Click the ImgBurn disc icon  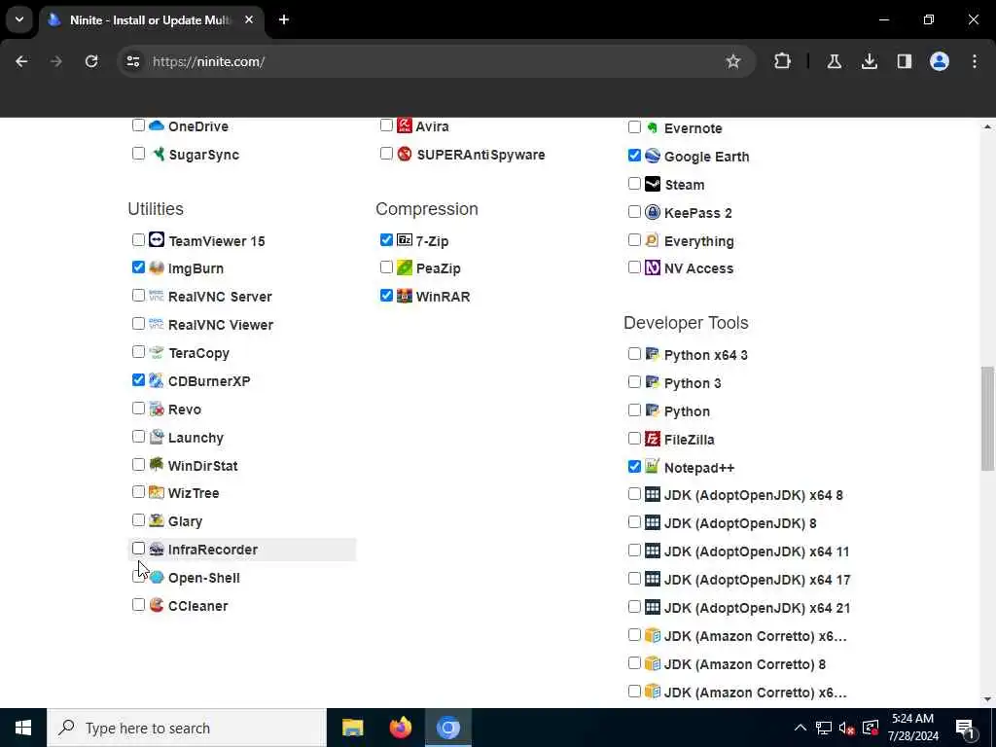157,267
